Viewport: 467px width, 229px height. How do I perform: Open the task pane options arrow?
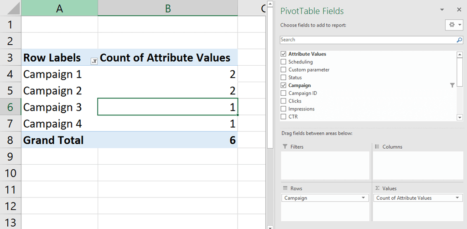tap(442, 10)
